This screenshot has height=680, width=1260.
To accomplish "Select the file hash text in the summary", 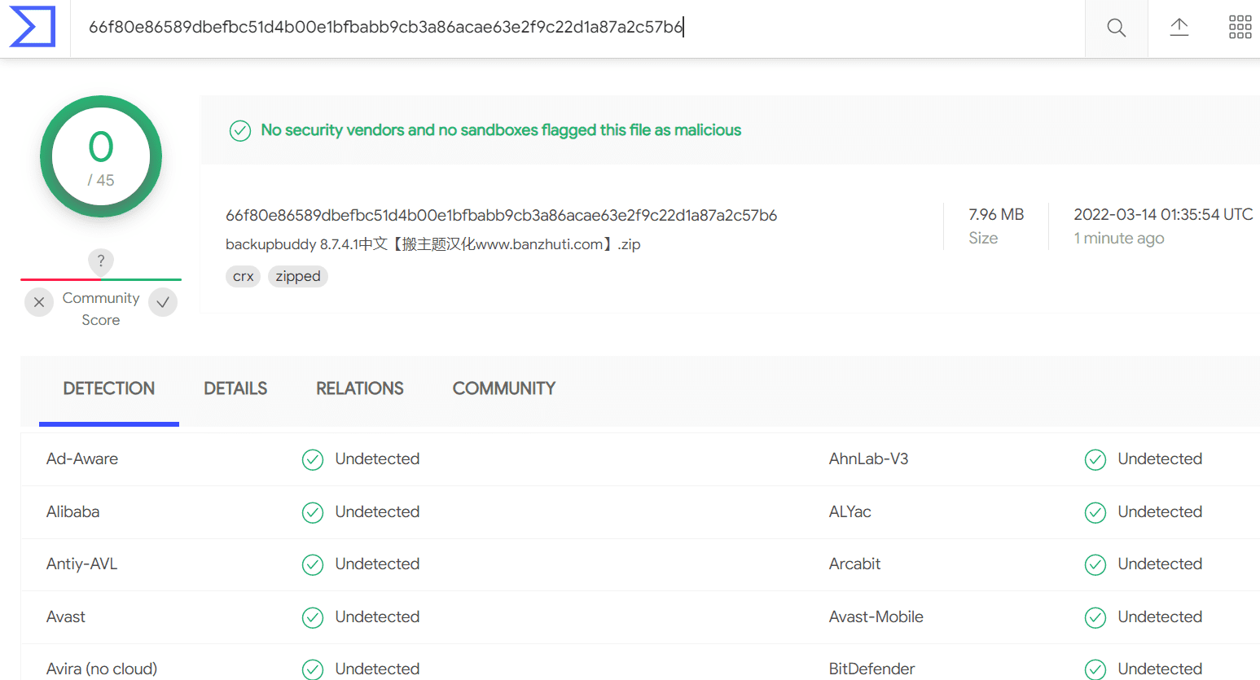I will 501,215.
